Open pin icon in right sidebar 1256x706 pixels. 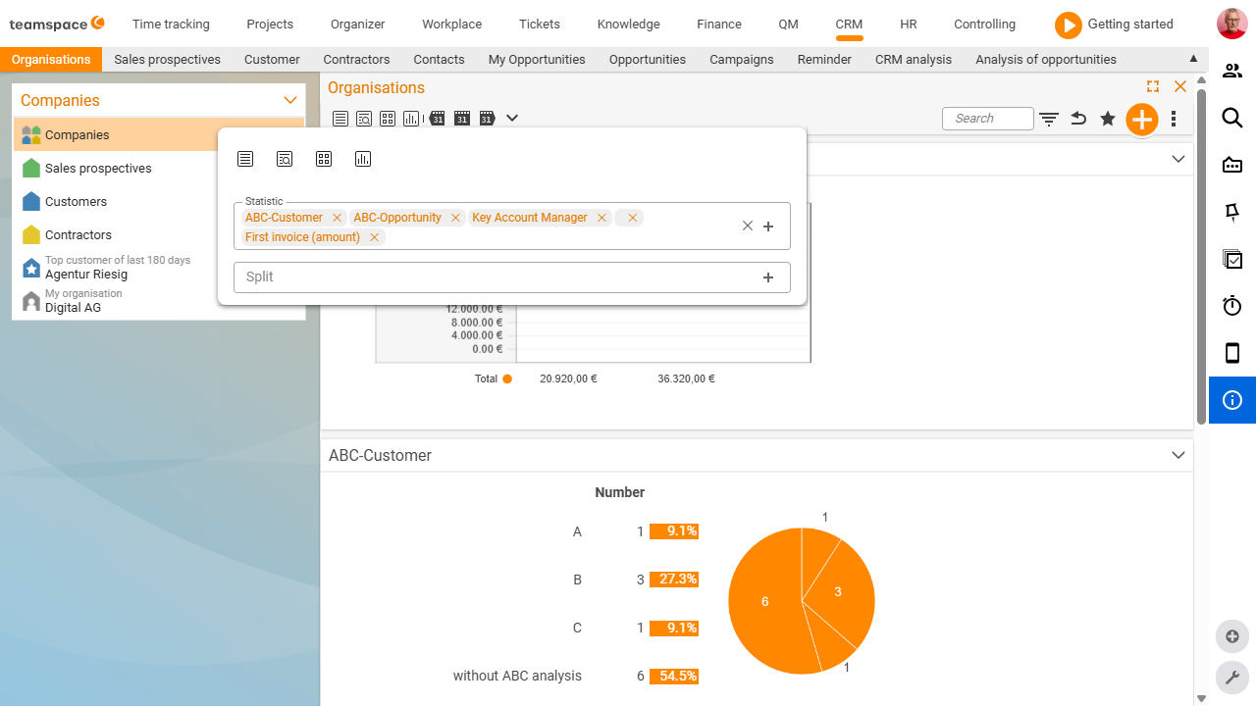1232,212
